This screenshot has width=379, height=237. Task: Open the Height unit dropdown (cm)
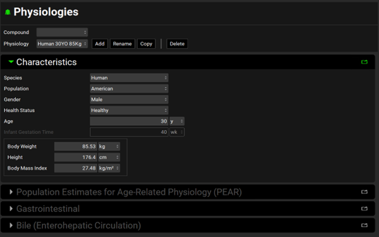[x=109, y=157]
